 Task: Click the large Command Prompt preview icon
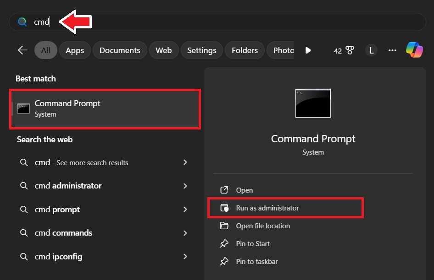[x=313, y=103]
